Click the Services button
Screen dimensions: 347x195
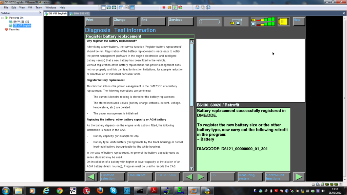coord(181,22)
